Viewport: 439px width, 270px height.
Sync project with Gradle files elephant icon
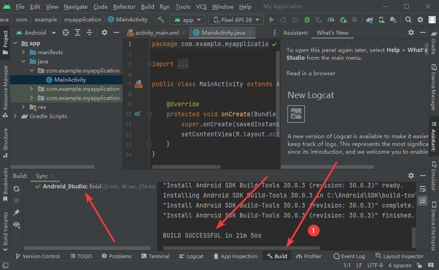(370, 20)
